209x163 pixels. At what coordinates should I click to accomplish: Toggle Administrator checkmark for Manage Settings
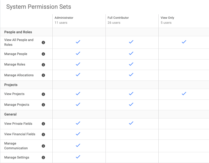[x=78, y=157]
